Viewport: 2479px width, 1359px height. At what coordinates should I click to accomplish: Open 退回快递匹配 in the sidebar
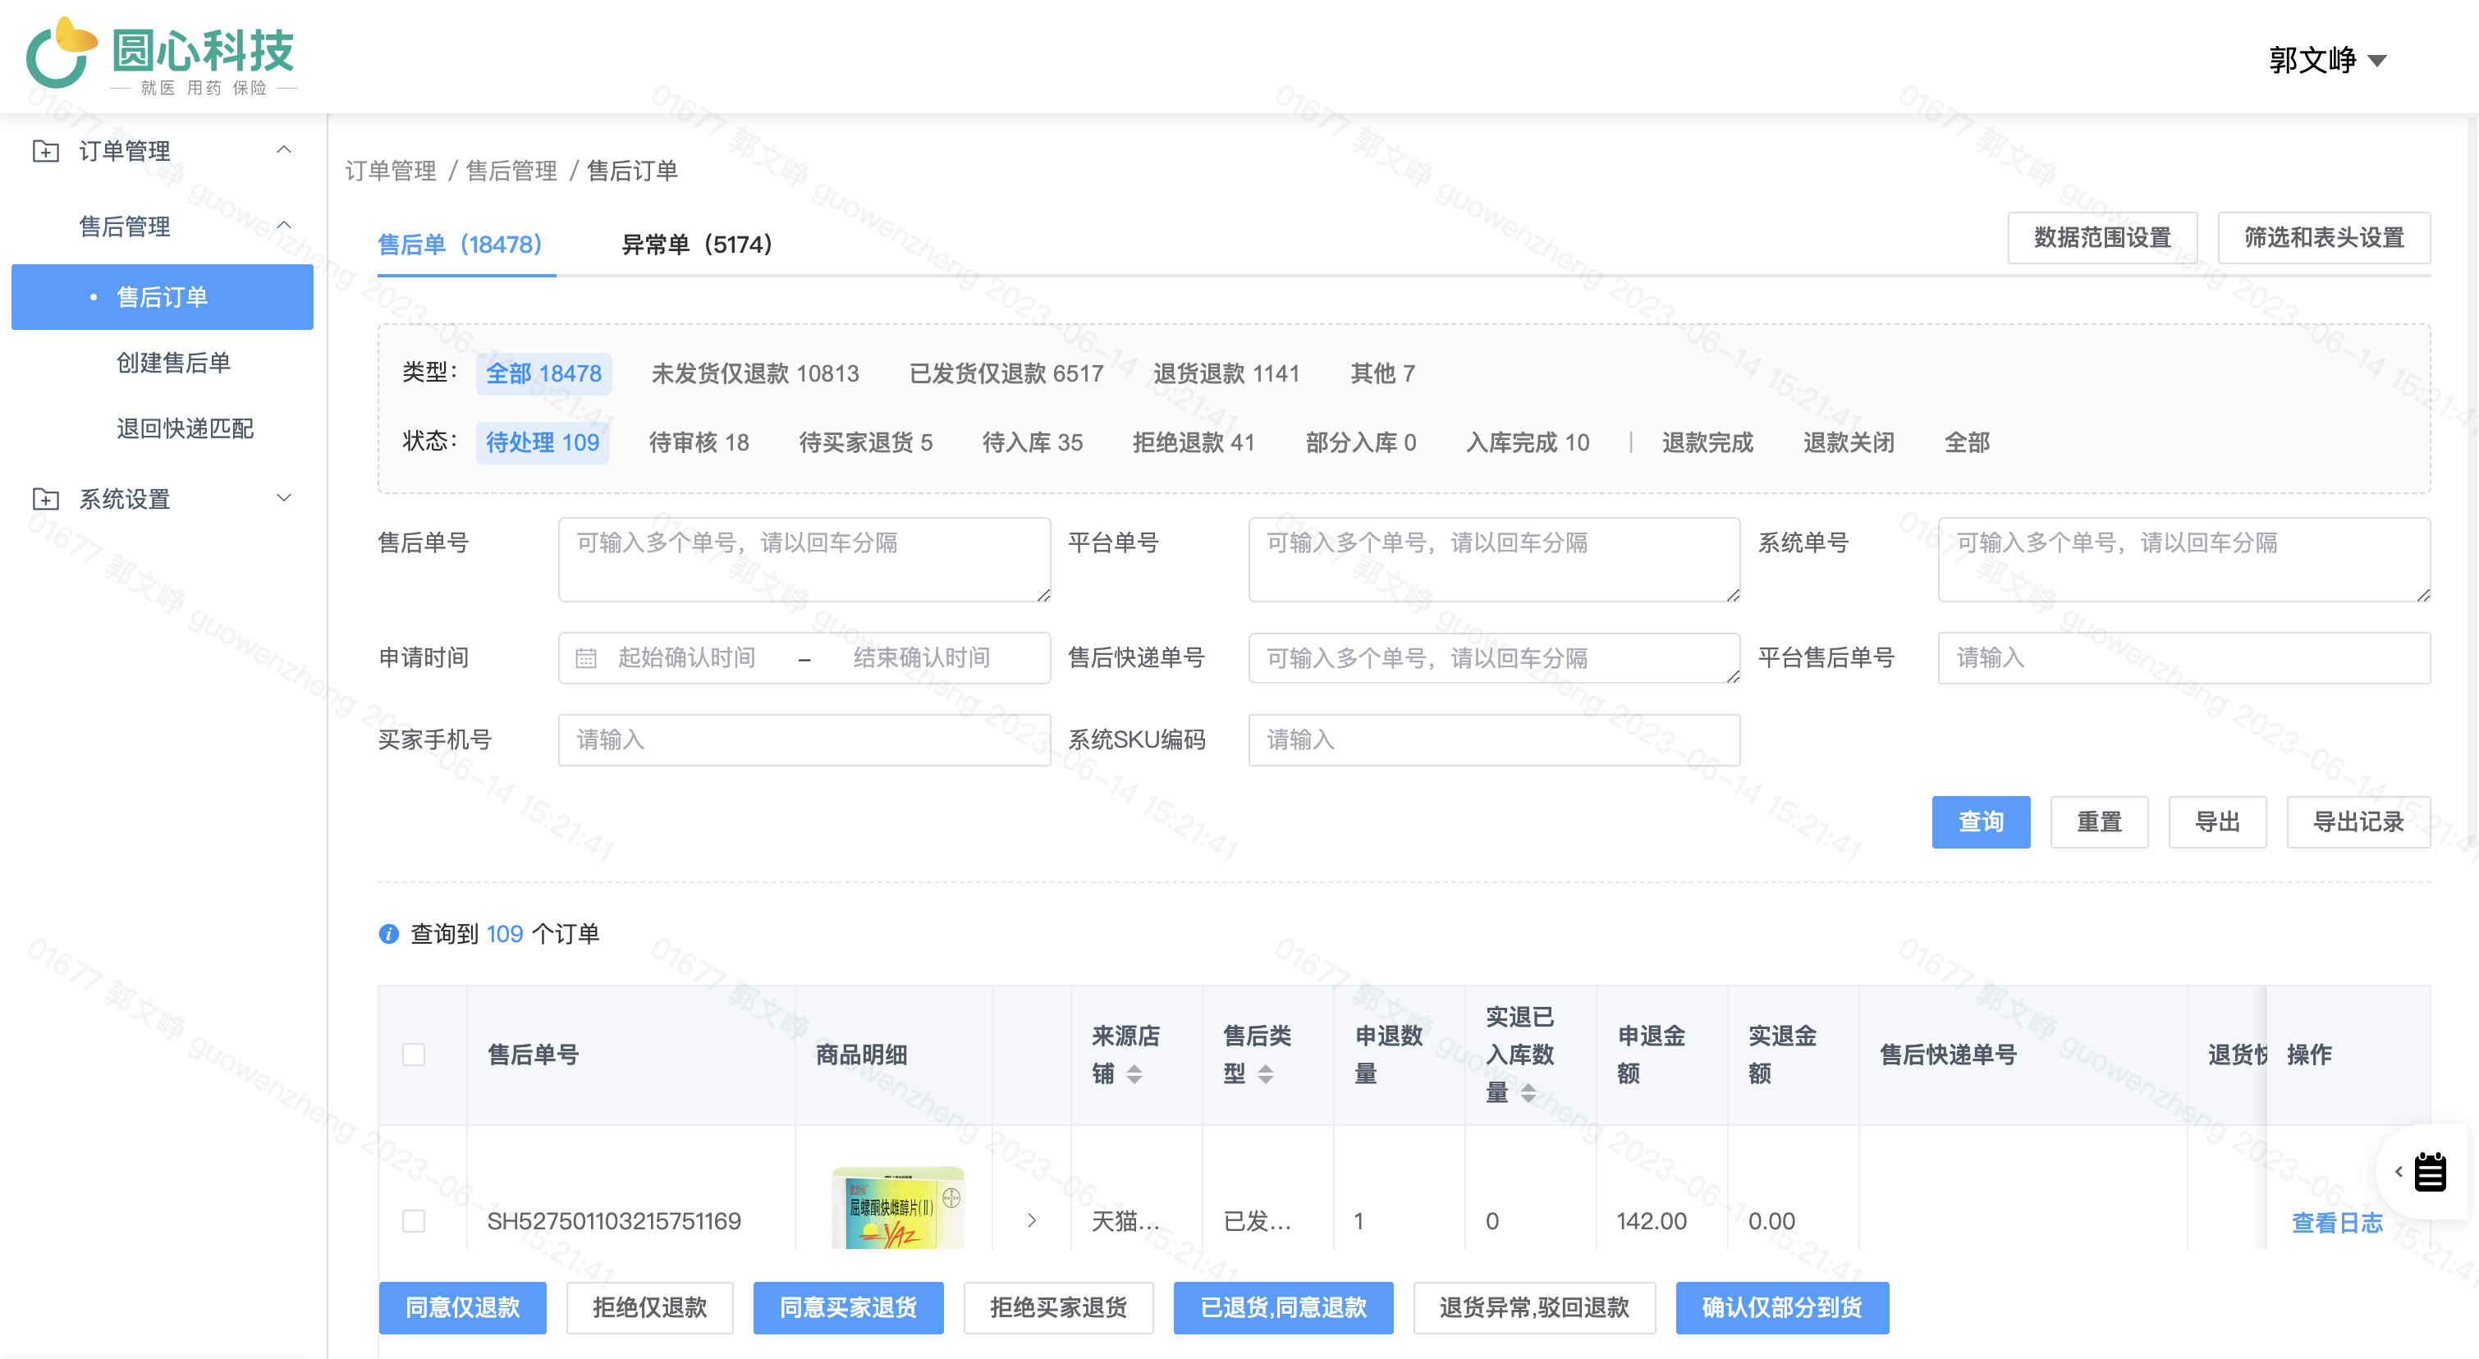pos(185,428)
